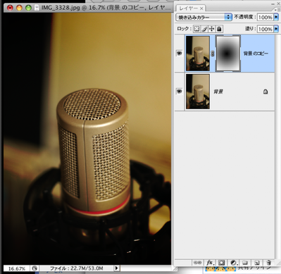Open the layer style fx menu
Image resolution: width=281 pixels, height=274 pixels.
click(x=210, y=263)
